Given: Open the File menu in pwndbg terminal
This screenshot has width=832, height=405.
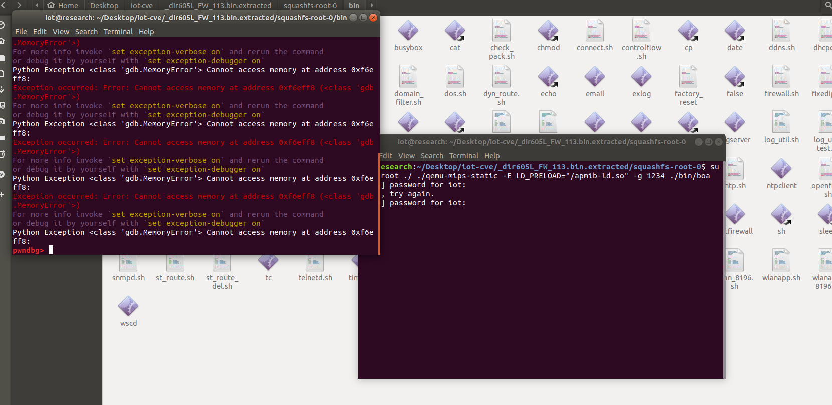Looking at the screenshot, I should click(21, 32).
